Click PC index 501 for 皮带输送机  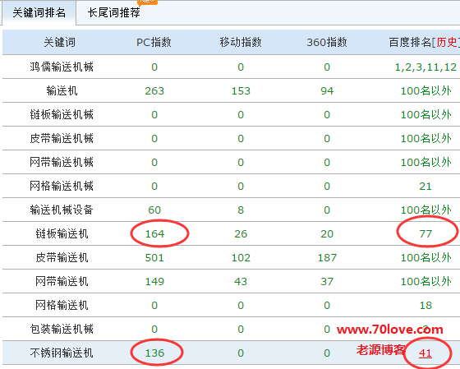[x=154, y=257]
